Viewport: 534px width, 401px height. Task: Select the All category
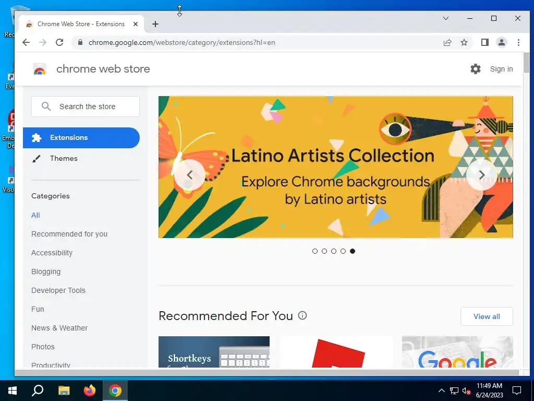click(35, 215)
